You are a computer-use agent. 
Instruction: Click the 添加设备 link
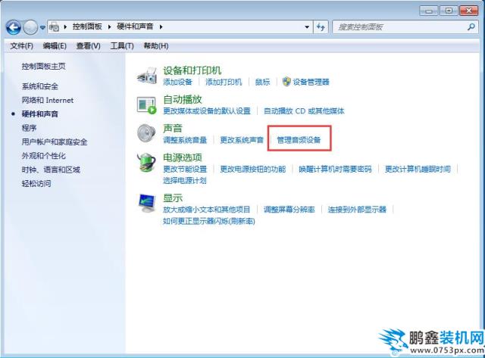click(x=177, y=82)
